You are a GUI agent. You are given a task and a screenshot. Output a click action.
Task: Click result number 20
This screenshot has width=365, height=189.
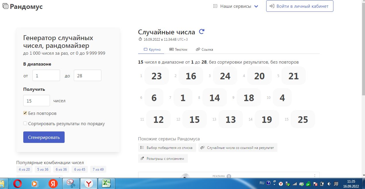pyautogui.click(x=259, y=76)
